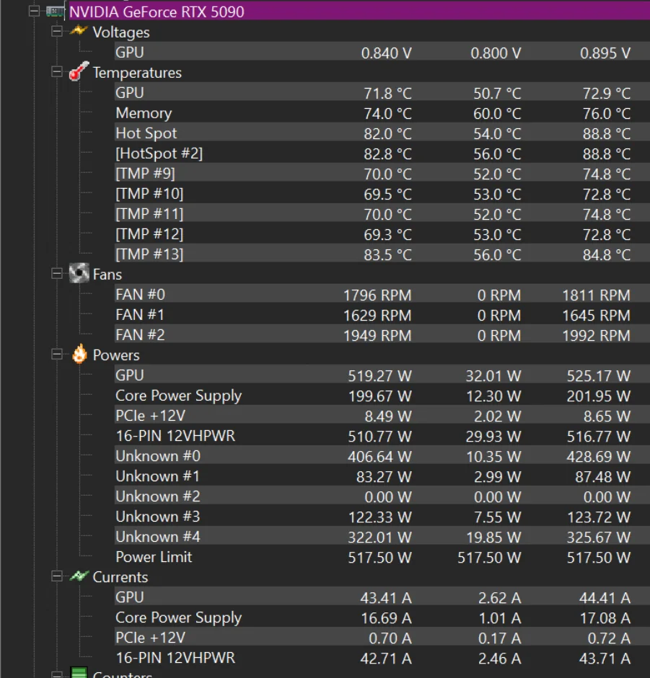650x678 pixels.
Task: Click the 0.840 V voltage value
Action: coord(386,53)
